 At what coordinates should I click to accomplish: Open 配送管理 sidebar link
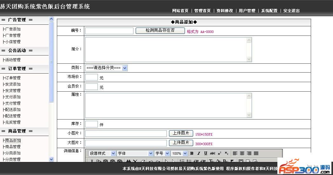(x=13, y=116)
